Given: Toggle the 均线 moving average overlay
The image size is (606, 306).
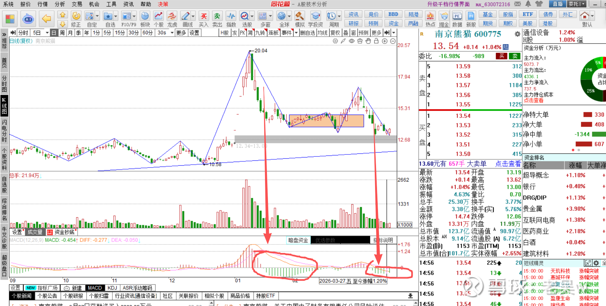Looking at the screenshot, I should 323,33.
